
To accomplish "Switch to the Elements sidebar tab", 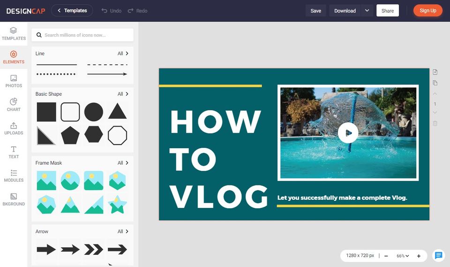I will 14,57.
